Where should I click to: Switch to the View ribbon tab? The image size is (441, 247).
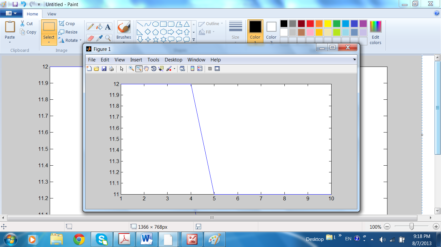pos(52,14)
